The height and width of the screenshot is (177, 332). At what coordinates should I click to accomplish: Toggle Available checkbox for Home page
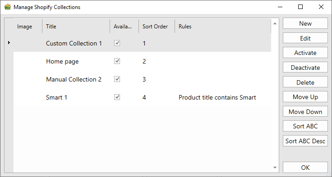click(117, 61)
